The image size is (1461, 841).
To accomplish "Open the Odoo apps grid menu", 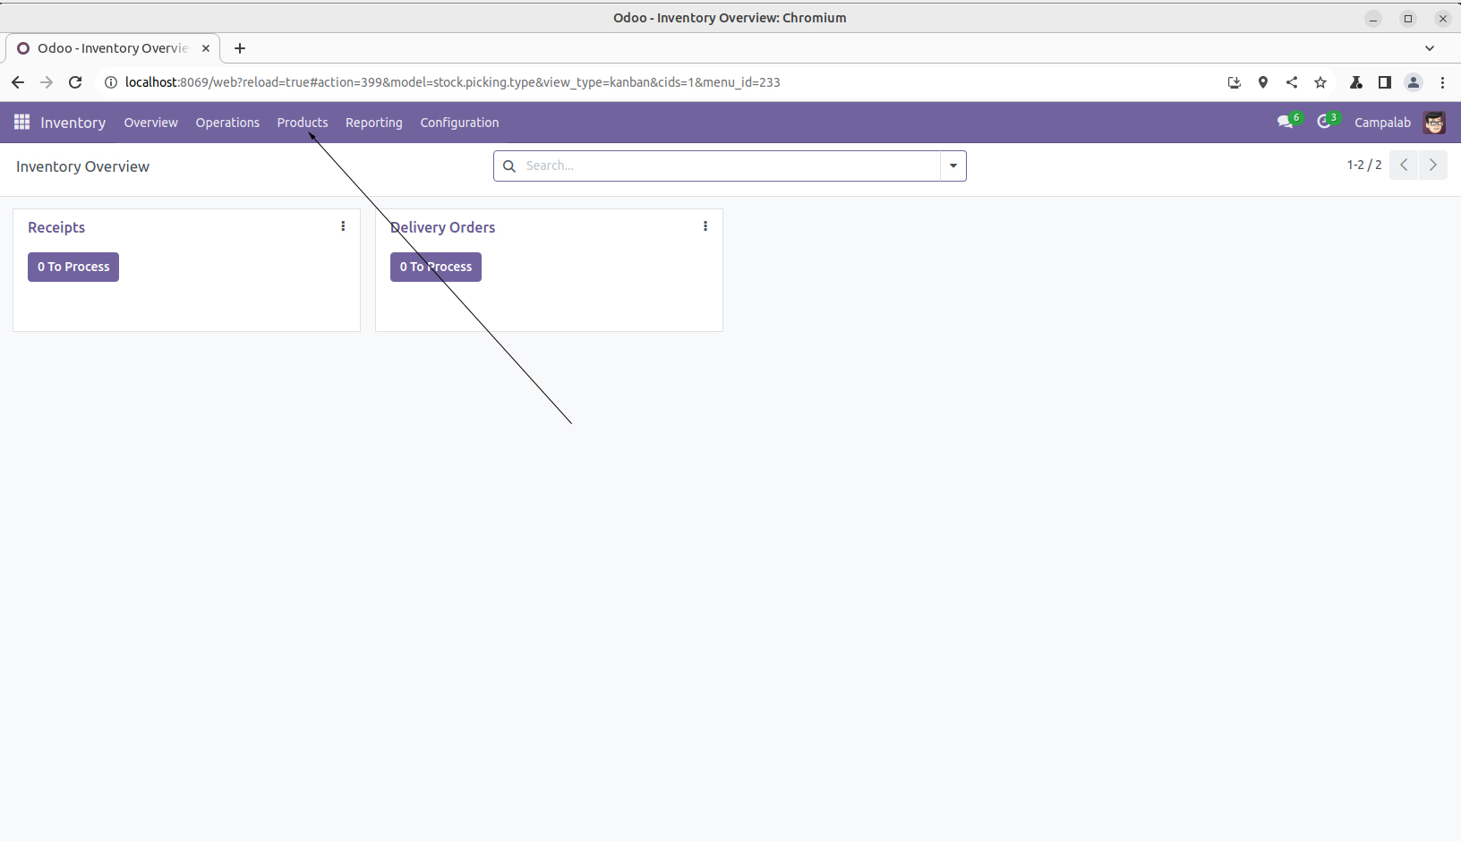I will pos(21,123).
